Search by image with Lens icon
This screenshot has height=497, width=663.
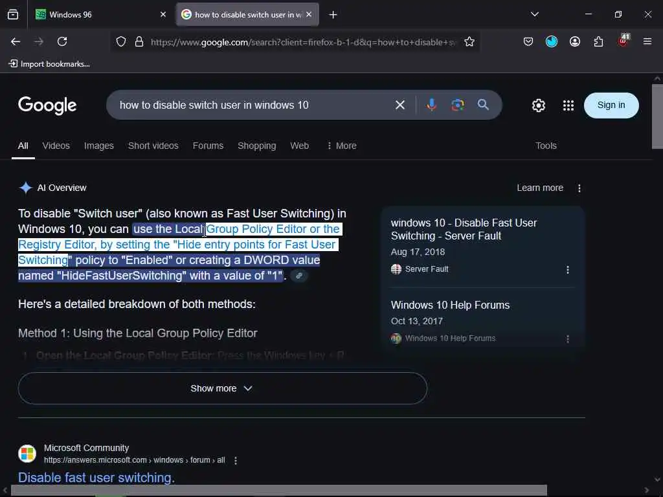(x=458, y=105)
